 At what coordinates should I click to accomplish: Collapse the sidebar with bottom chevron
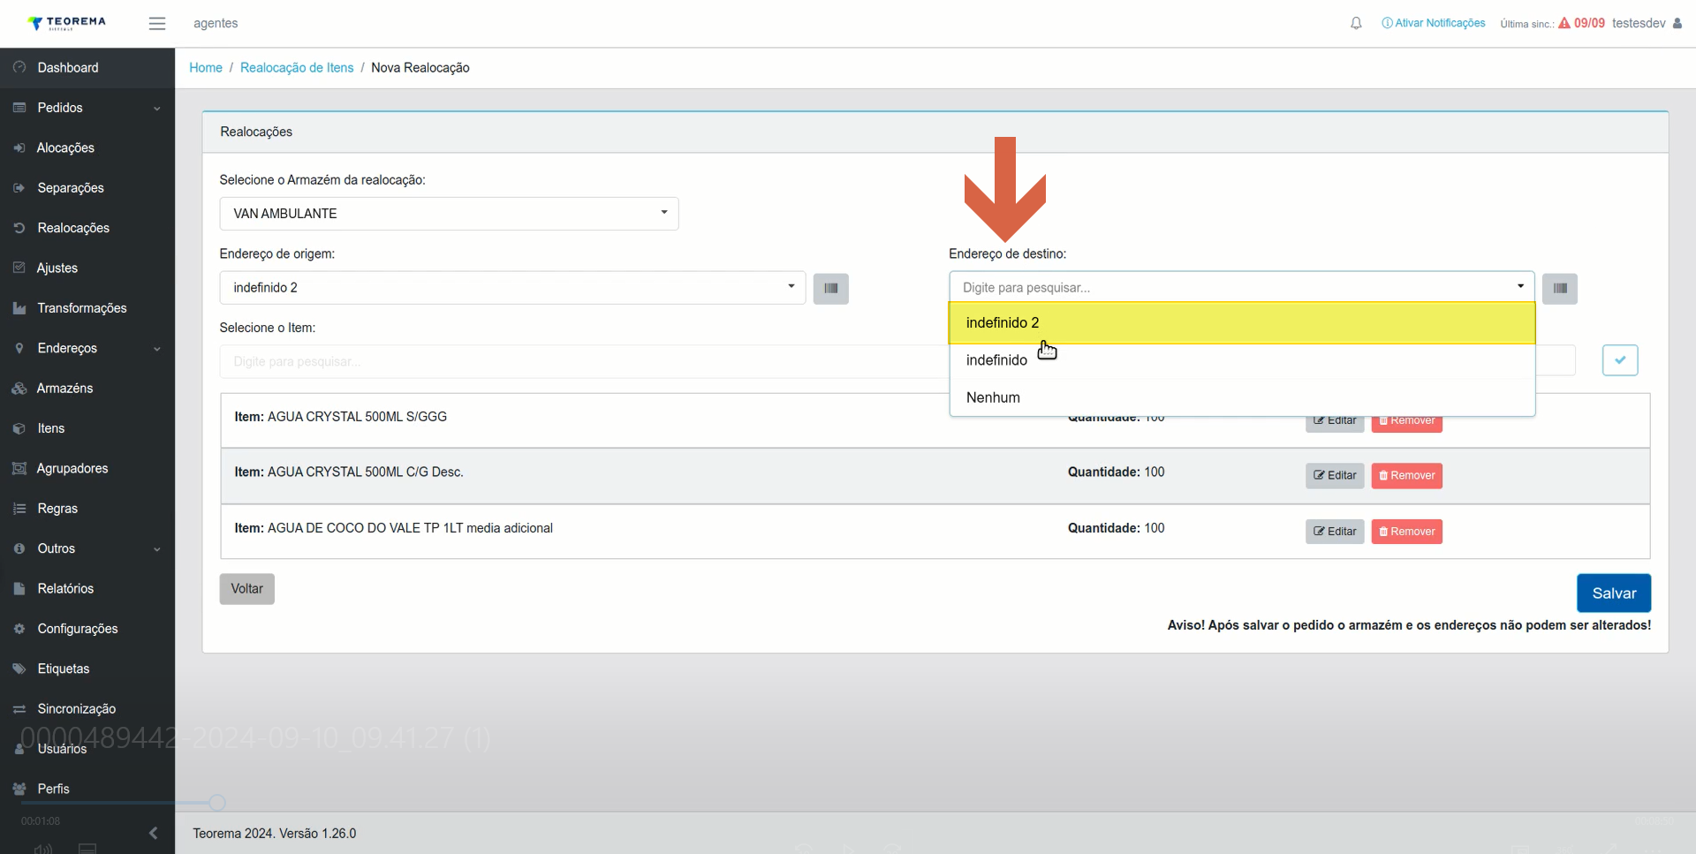[x=154, y=833]
